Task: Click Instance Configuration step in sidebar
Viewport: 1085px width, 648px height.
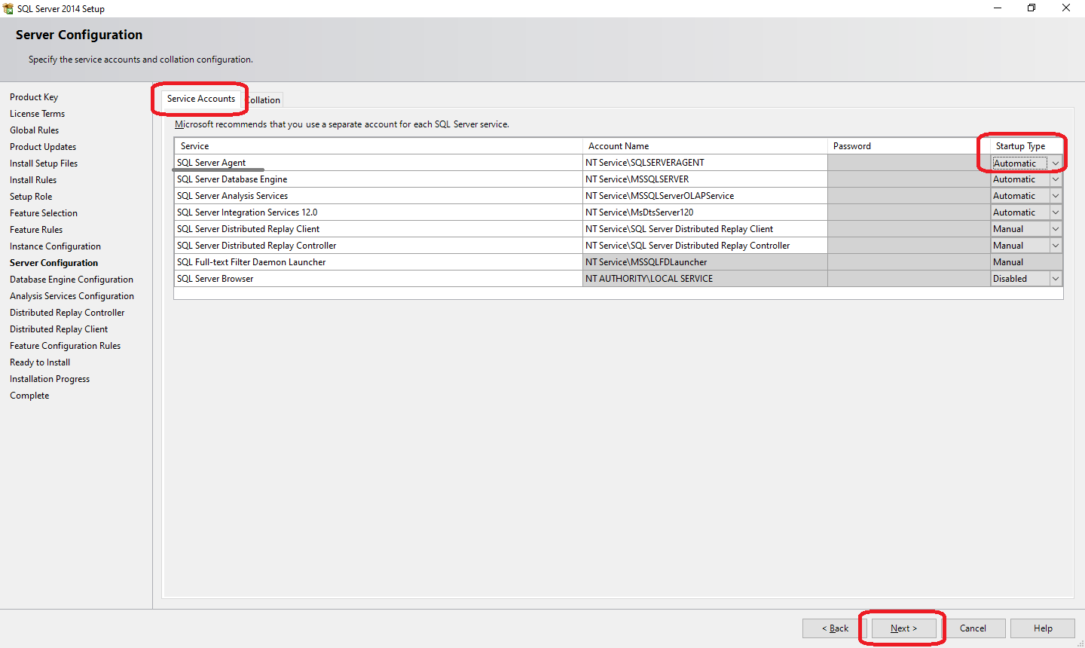Action: [x=55, y=246]
